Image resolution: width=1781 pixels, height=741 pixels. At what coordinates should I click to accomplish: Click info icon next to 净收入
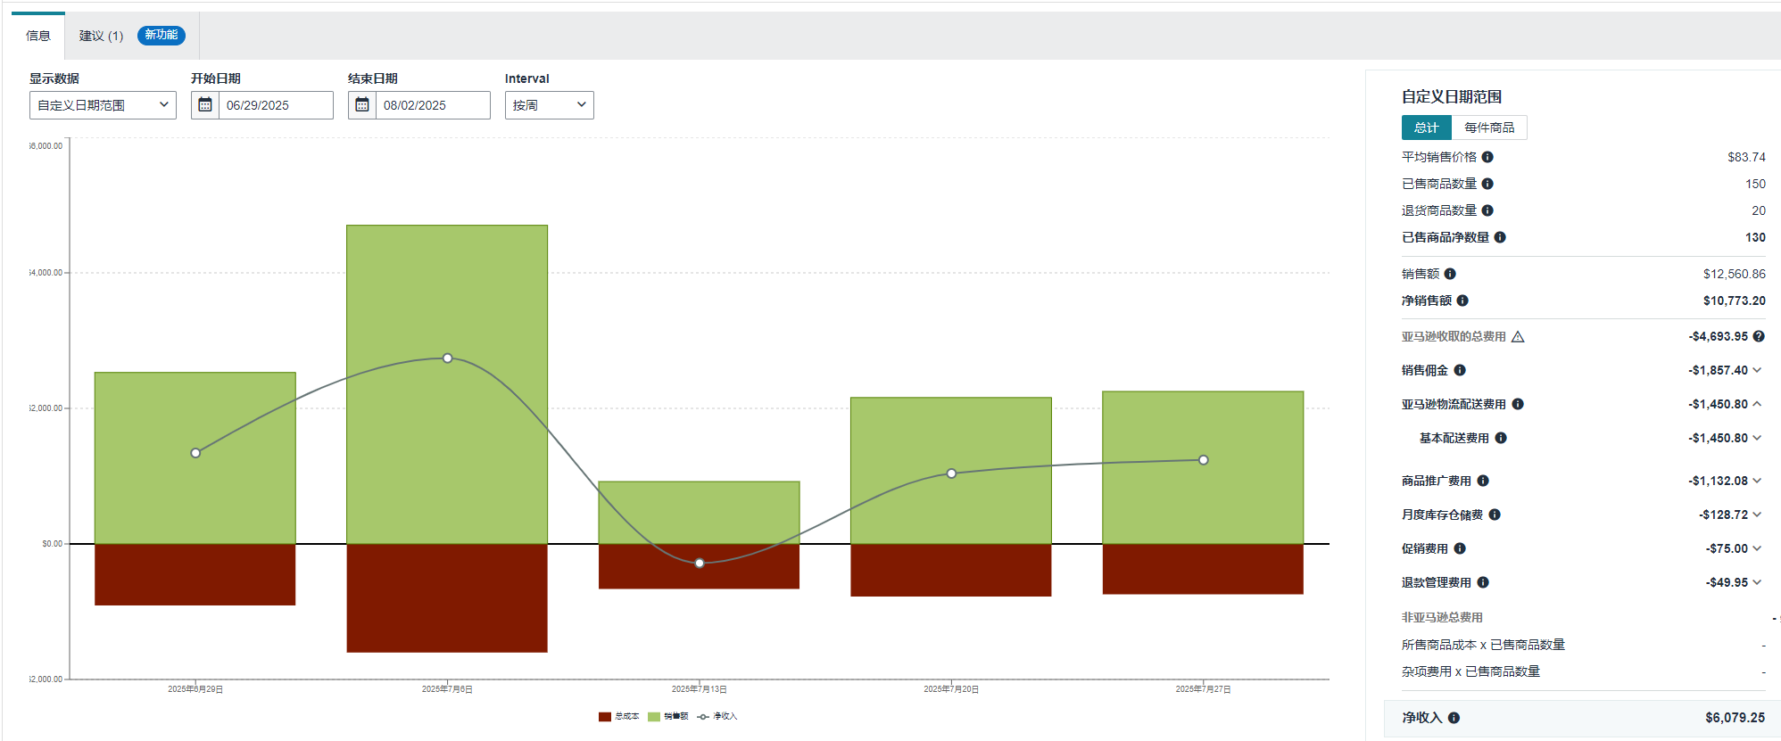[x=1454, y=718]
